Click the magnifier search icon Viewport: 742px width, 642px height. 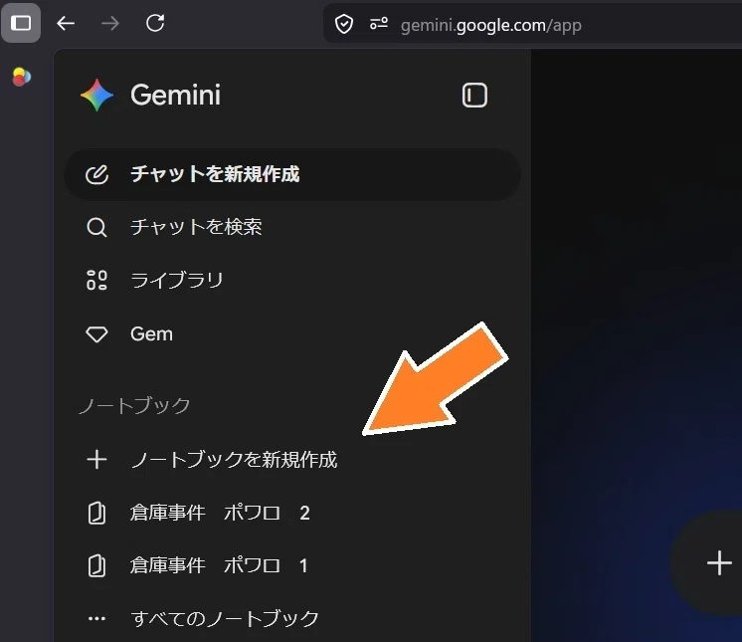[x=96, y=227]
